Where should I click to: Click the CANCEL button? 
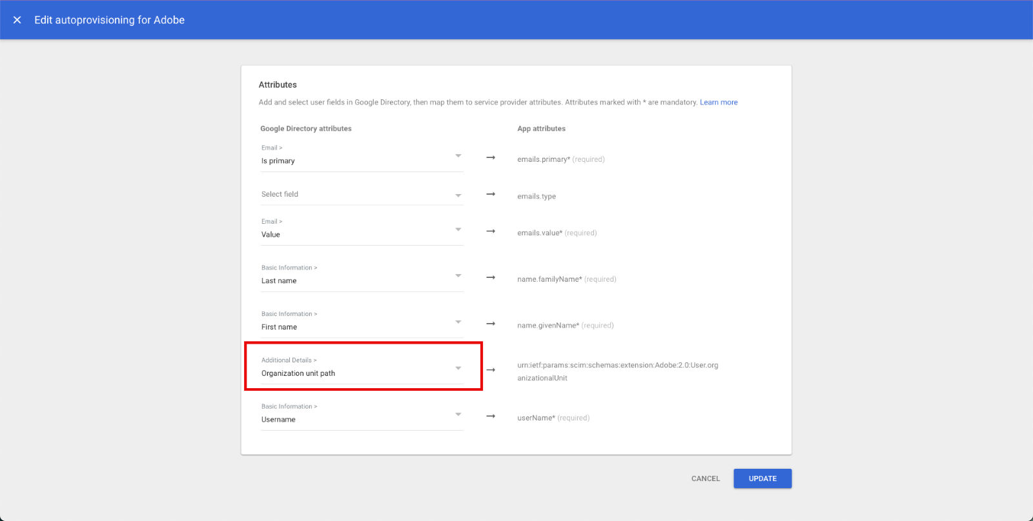tap(705, 478)
